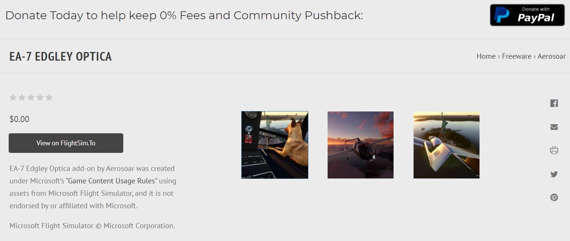The height and width of the screenshot is (241, 570).
Task: View the Statue of Liberty flyover thumbnail
Action: coord(446,145)
